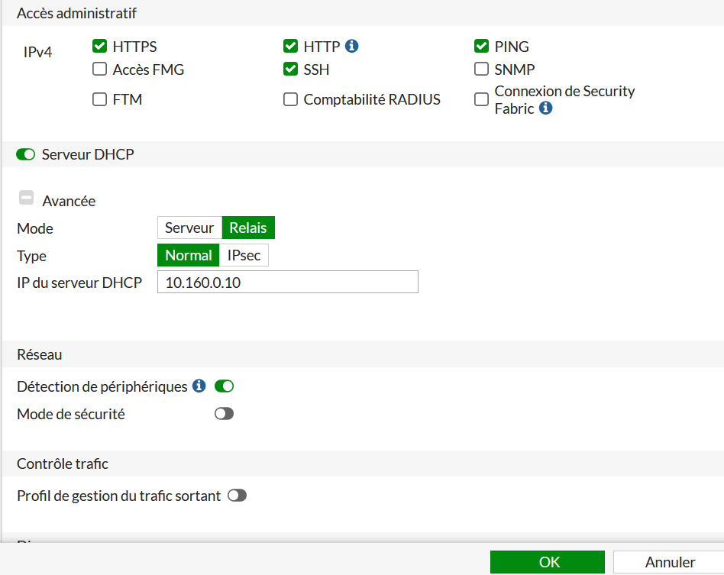Click info icon beside Connexion de Security Fabric
724x575 pixels.
click(x=545, y=108)
